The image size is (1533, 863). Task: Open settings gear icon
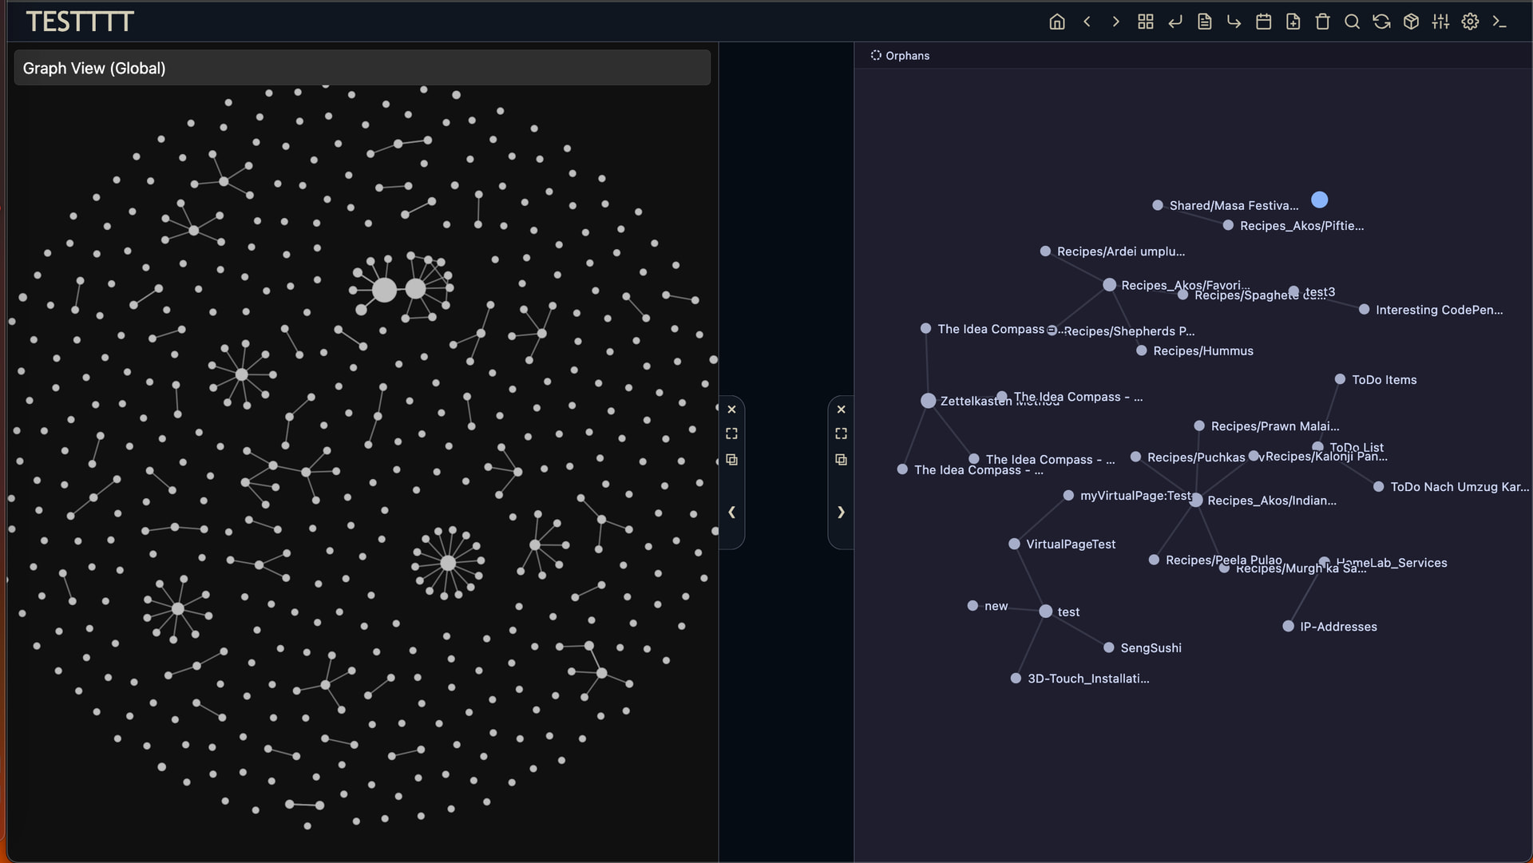coord(1470,22)
